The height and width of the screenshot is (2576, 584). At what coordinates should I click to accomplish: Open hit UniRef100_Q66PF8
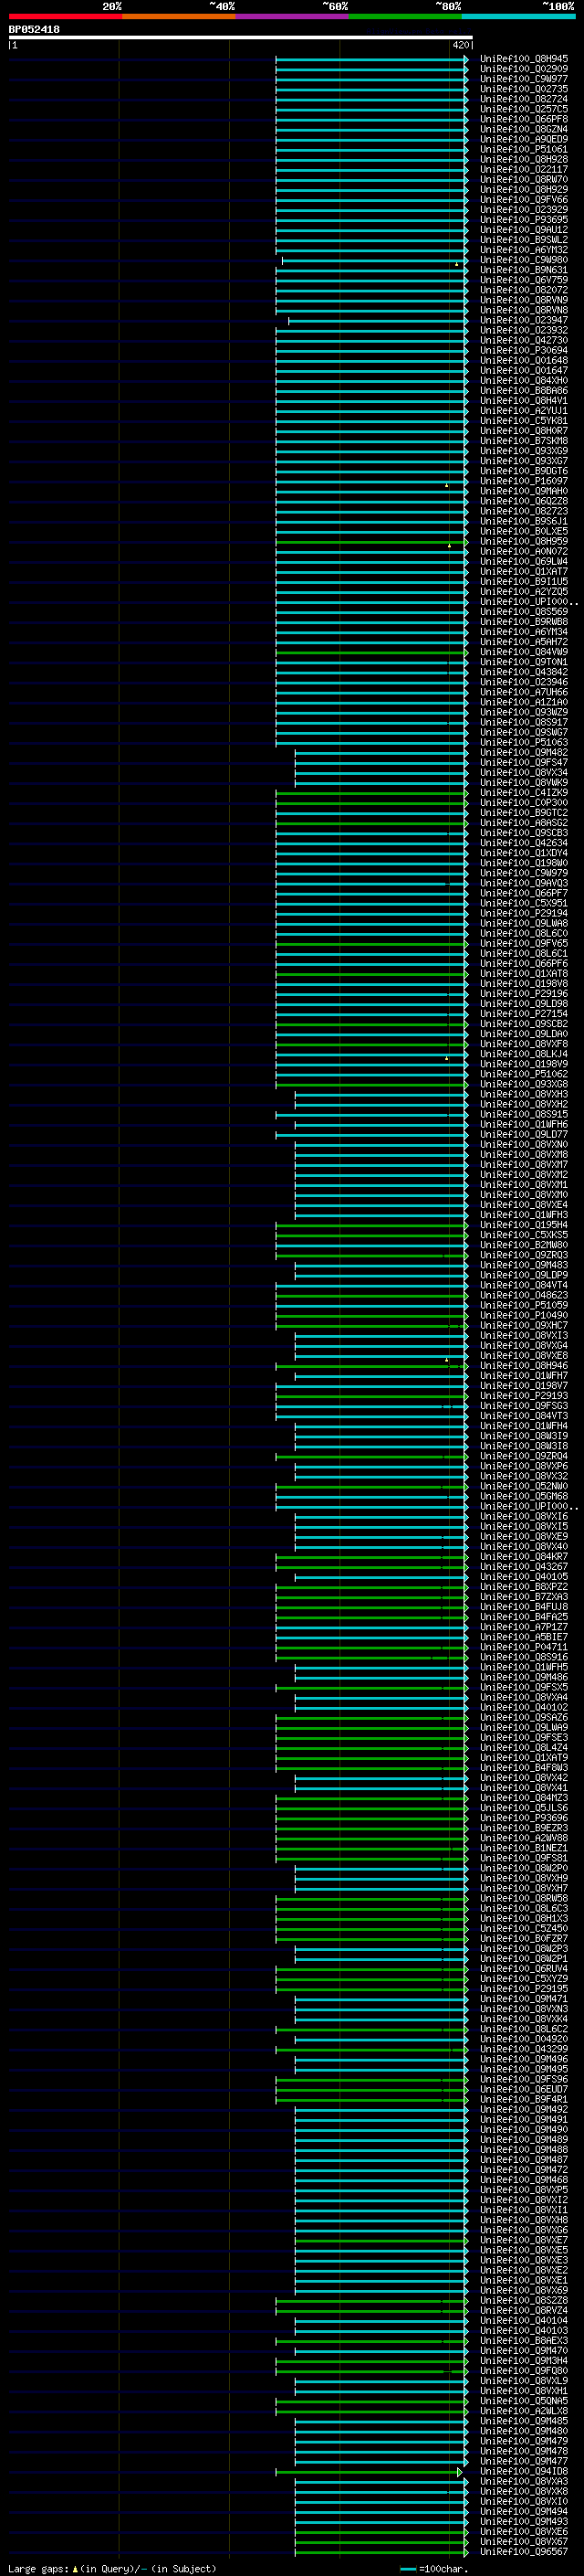tap(524, 119)
